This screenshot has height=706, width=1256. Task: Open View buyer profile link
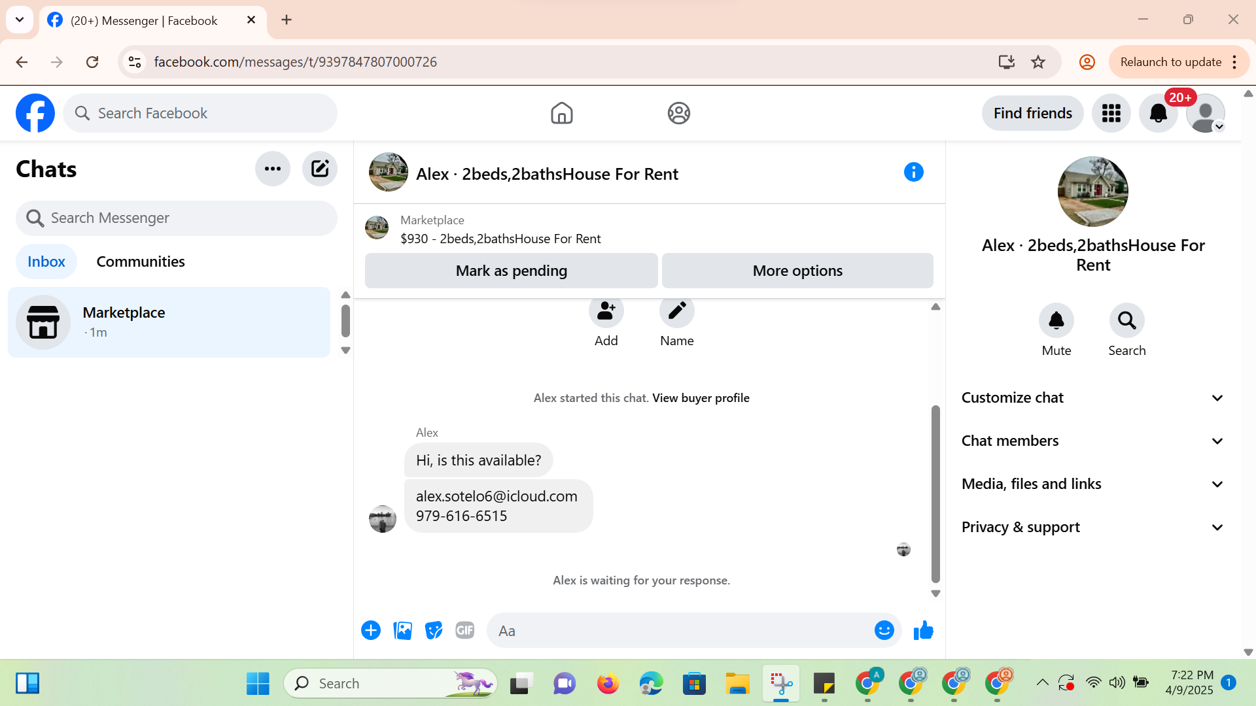[x=701, y=398]
